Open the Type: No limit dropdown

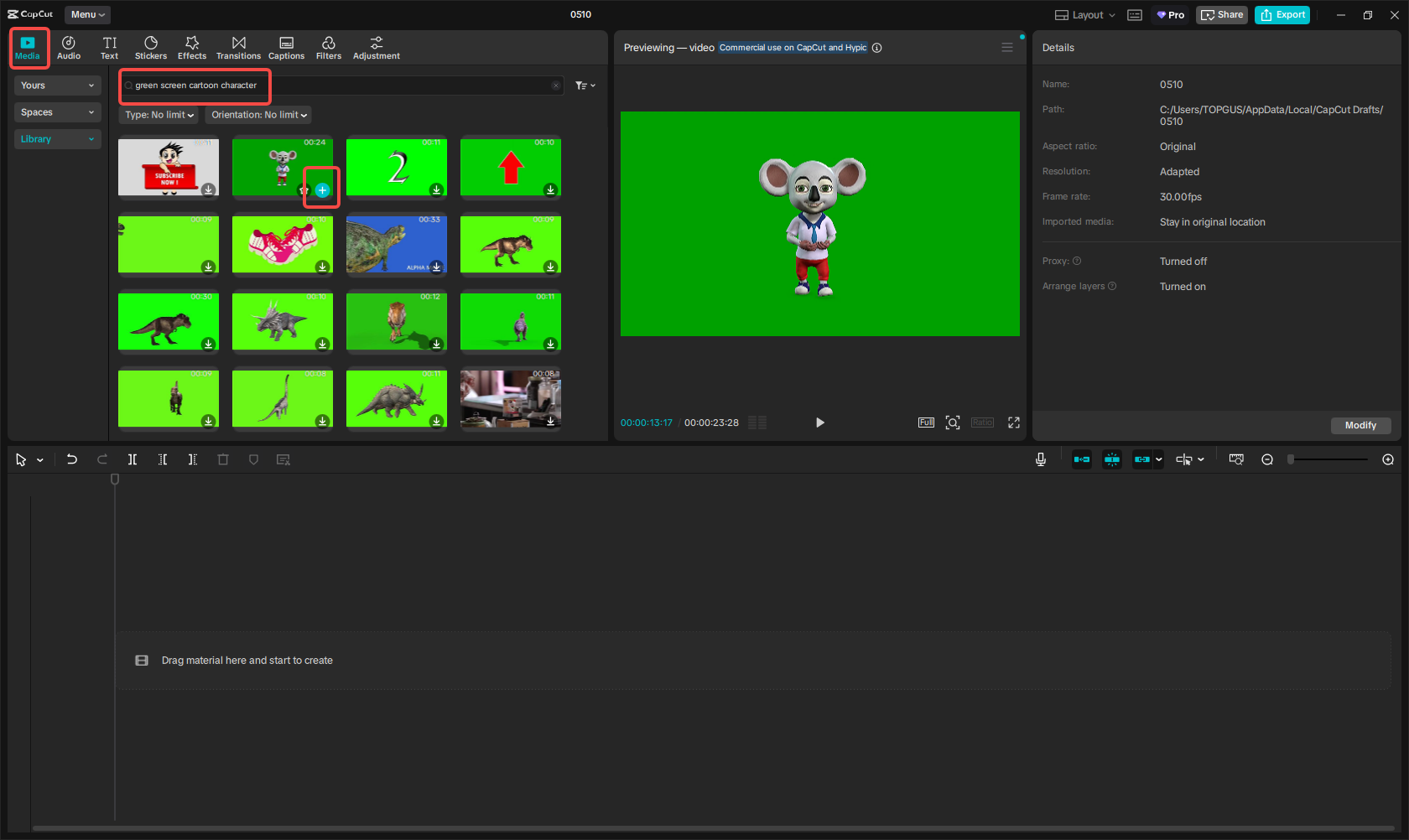tap(158, 115)
